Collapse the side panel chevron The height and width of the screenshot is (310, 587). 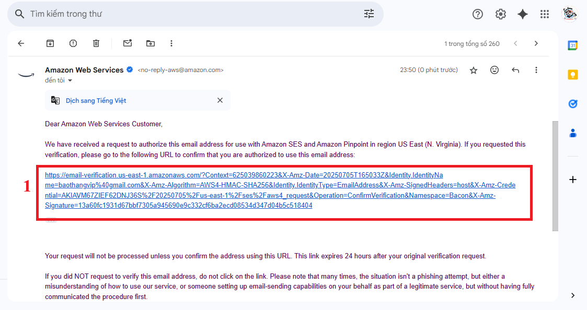point(573,295)
